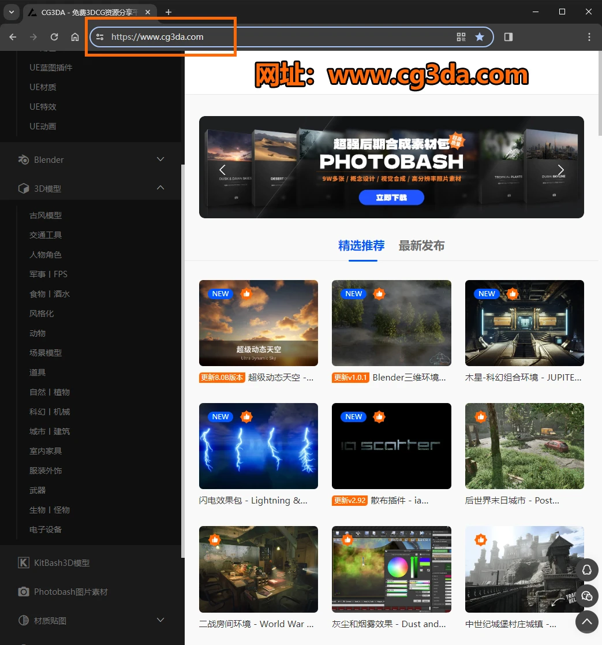The image size is (602, 645).
Task: Open 闪电效果包 Lightning title link
Action: [253, 501]
